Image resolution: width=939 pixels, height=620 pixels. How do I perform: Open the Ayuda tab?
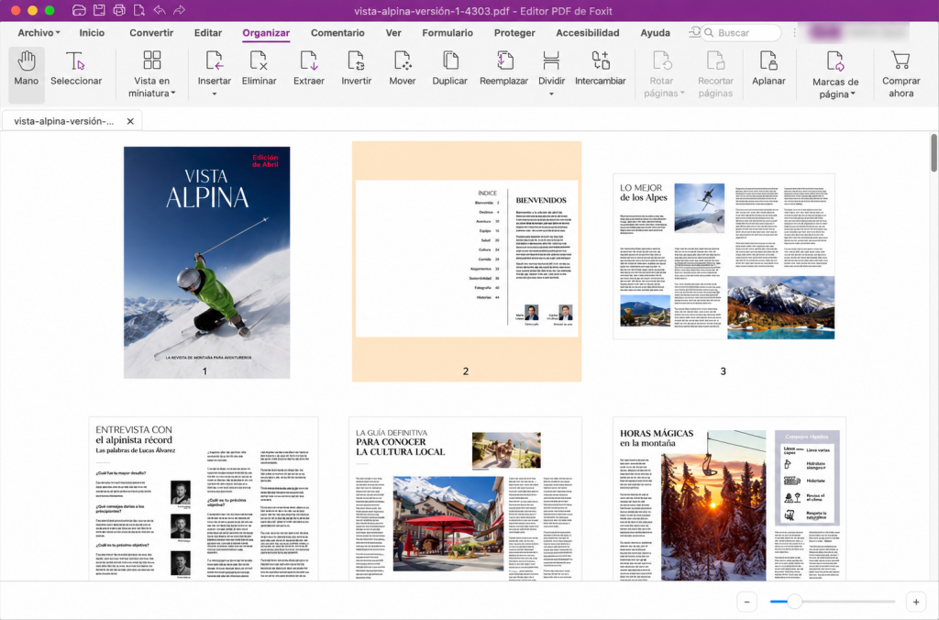click(655, 33)
